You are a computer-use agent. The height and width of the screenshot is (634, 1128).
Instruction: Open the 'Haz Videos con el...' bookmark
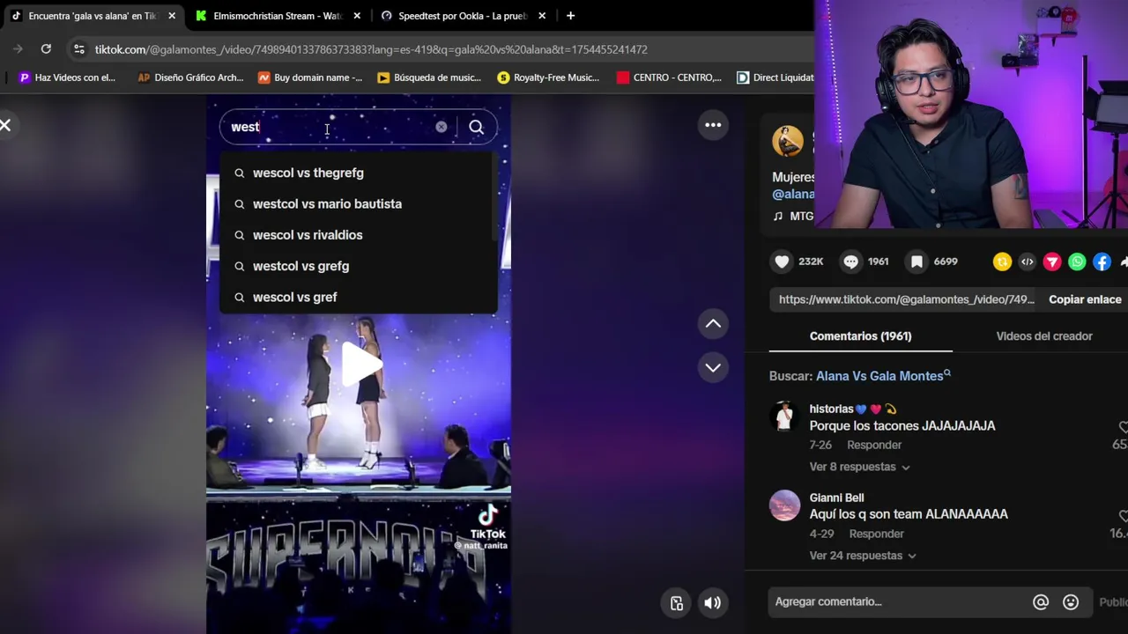coord(67,77)
